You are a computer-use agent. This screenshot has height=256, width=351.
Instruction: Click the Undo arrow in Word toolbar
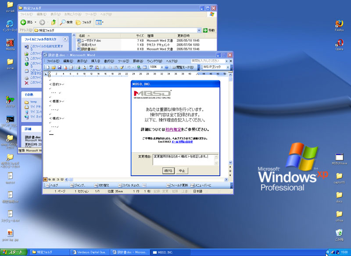click(x=129, y=68)
